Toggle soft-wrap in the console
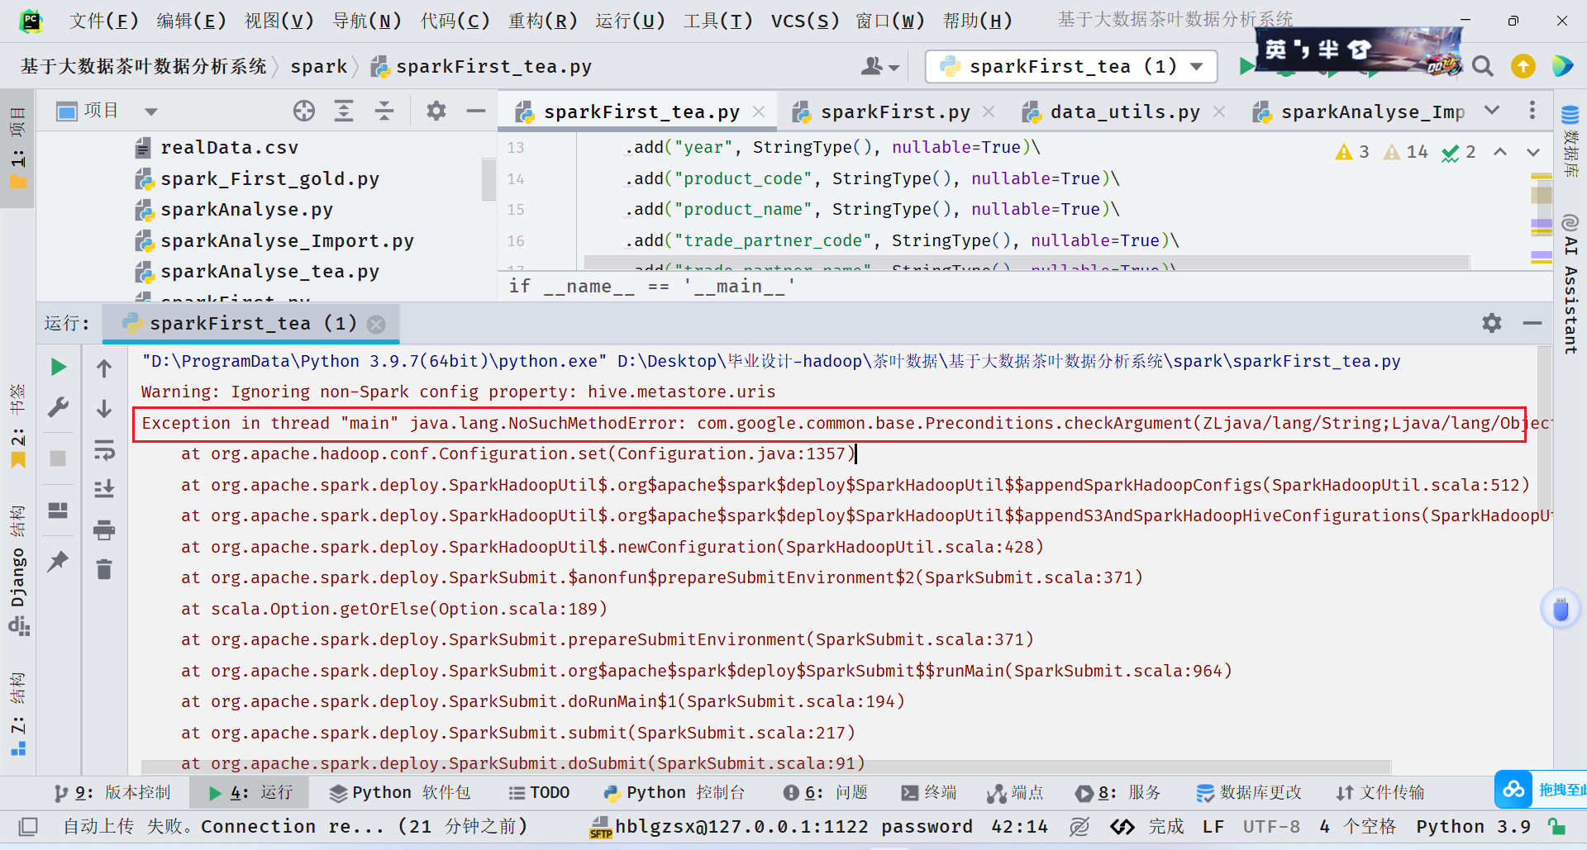This screenshot has width=1587, height=850. tap(104, 451)
